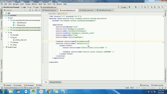Click the gray Stop square icon

tap(148, 7)
